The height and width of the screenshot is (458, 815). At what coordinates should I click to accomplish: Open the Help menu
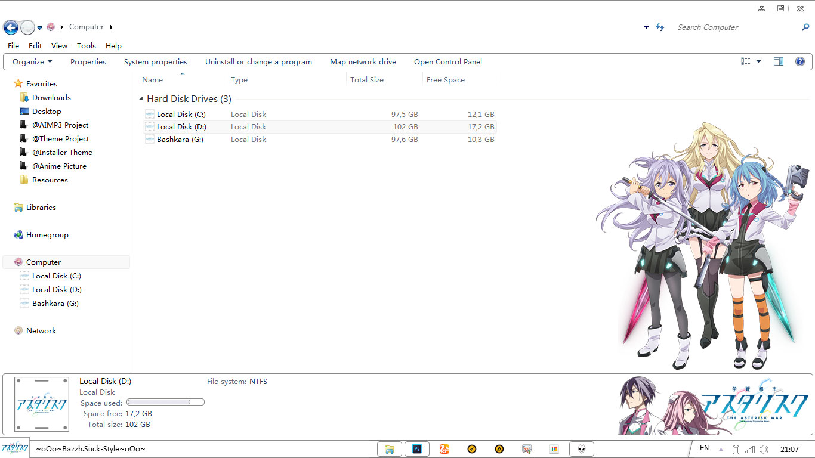coord(113,45)
